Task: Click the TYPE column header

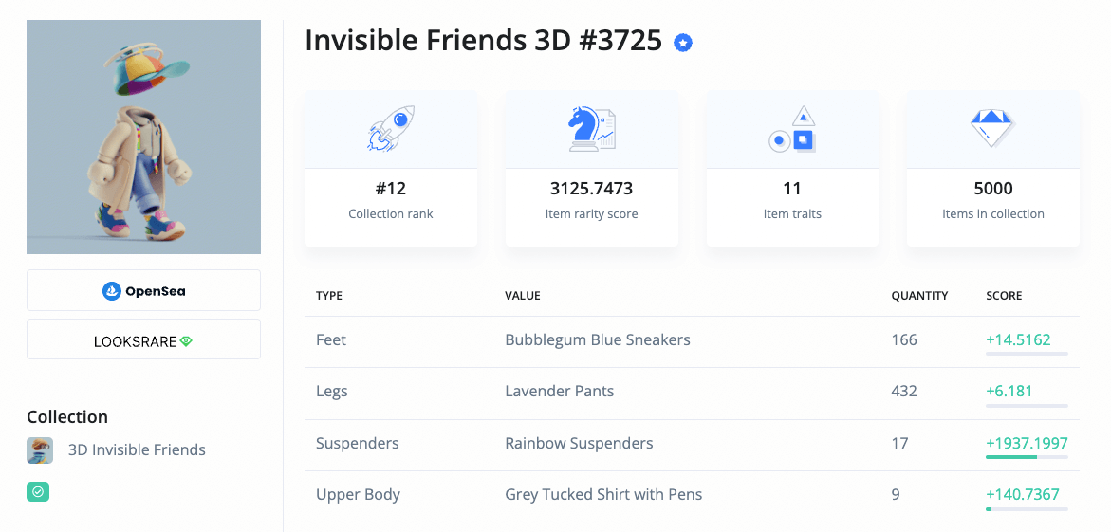Action: (x=329, y=296)
